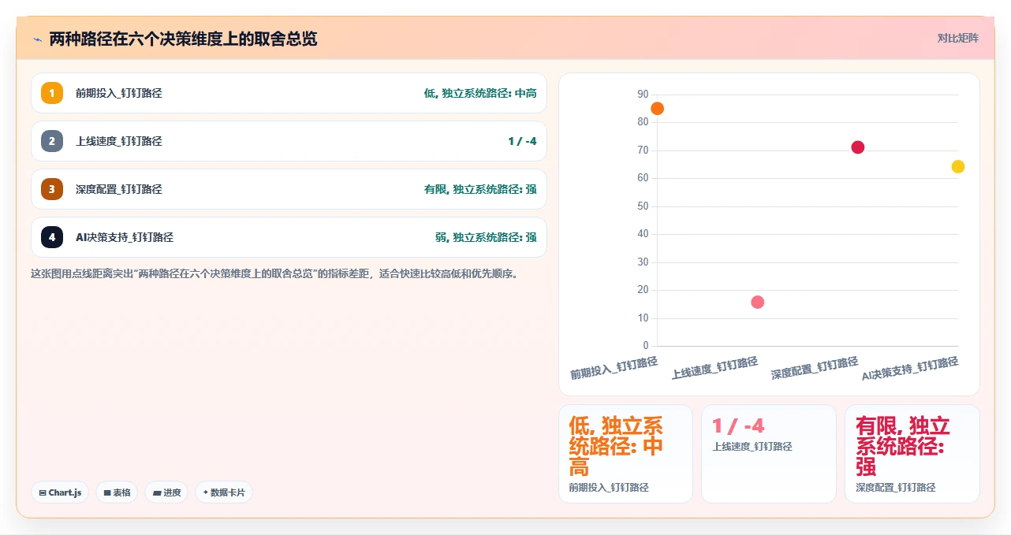Click the AI决策支持_钉钉路径 axis label
The height and width of the screenshot is (535, 1011).
tap(910, 367)
